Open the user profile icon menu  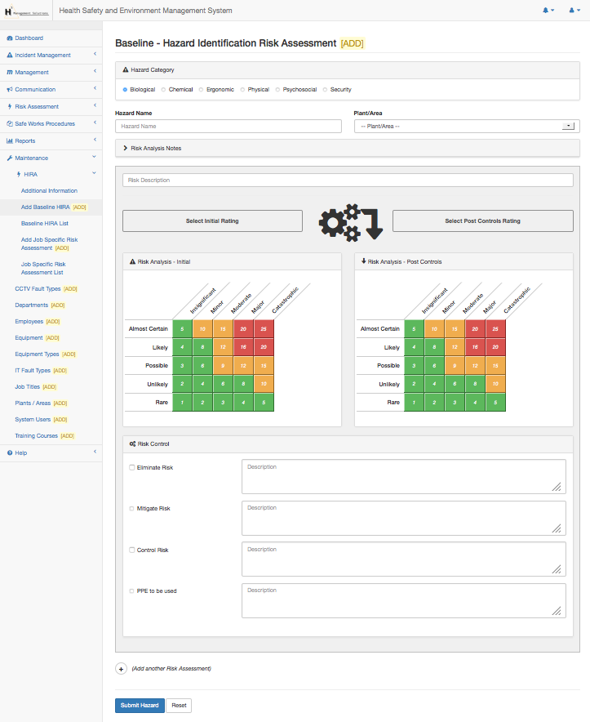(572, 11)
